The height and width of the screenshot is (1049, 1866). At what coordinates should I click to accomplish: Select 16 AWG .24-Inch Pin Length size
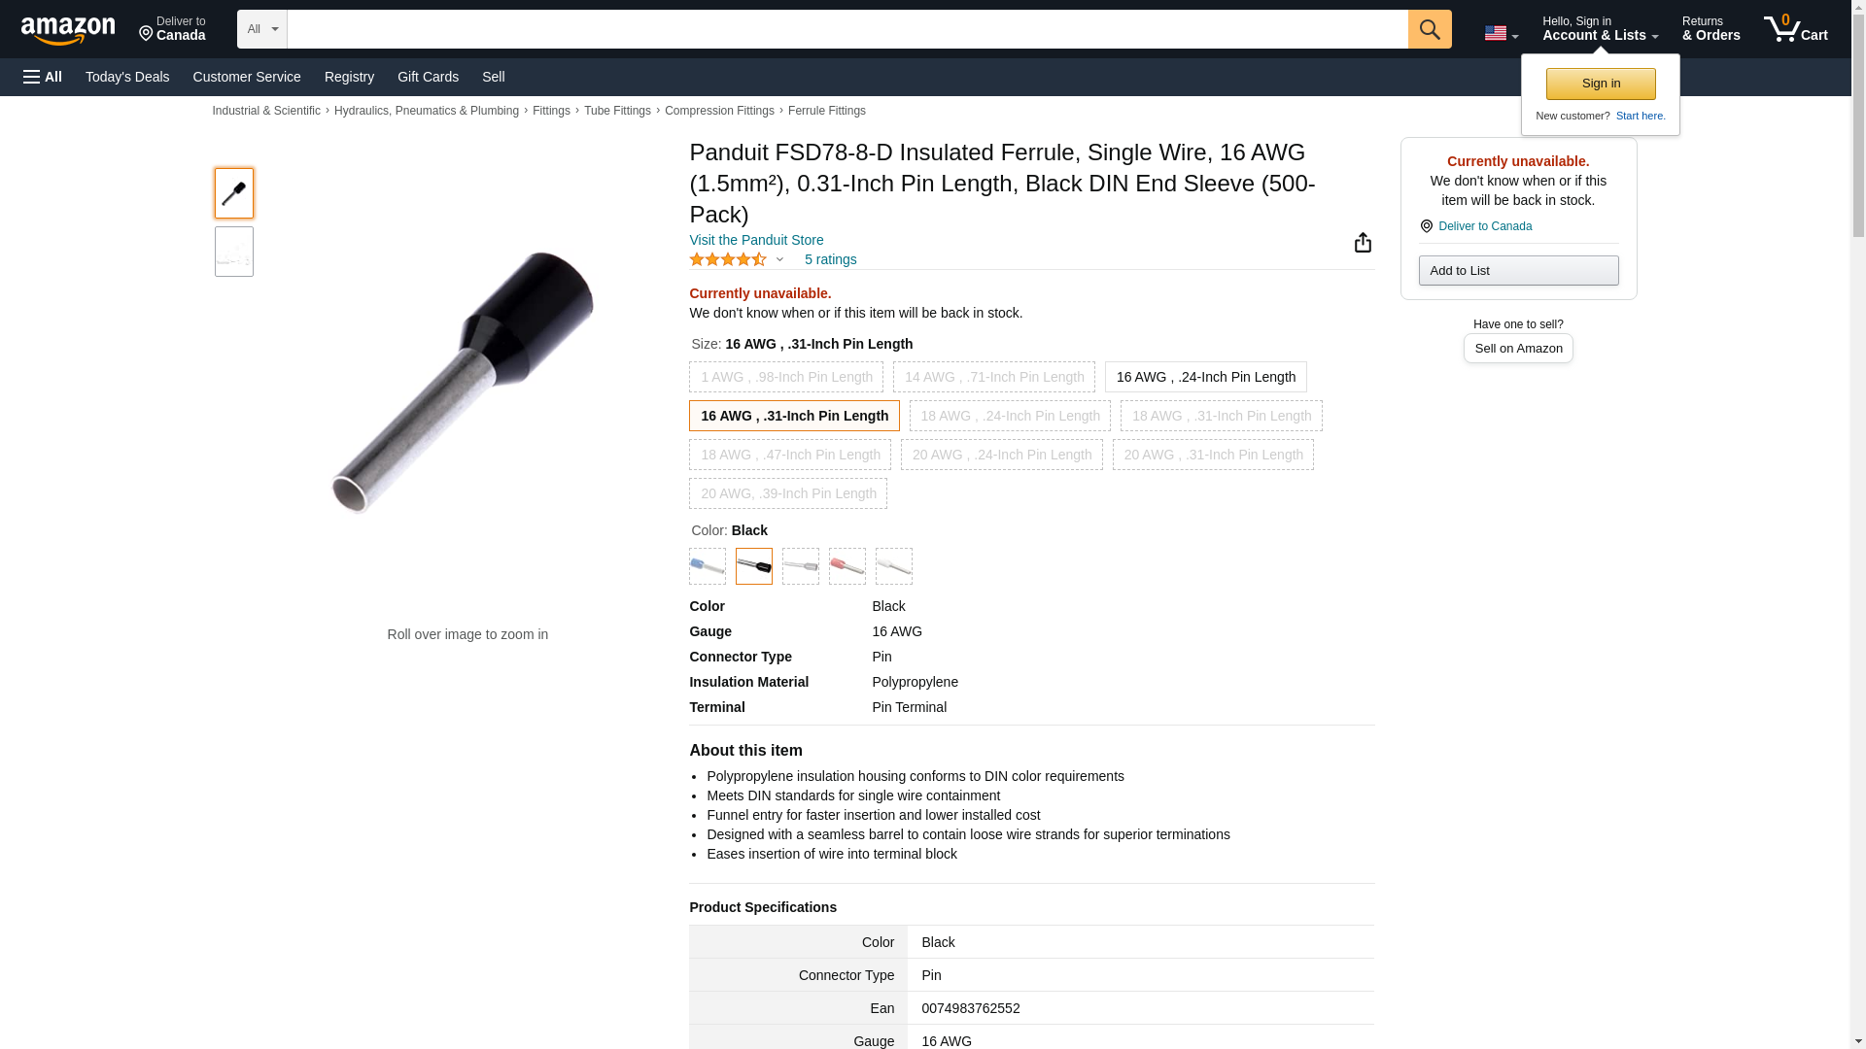[1205, 377]
